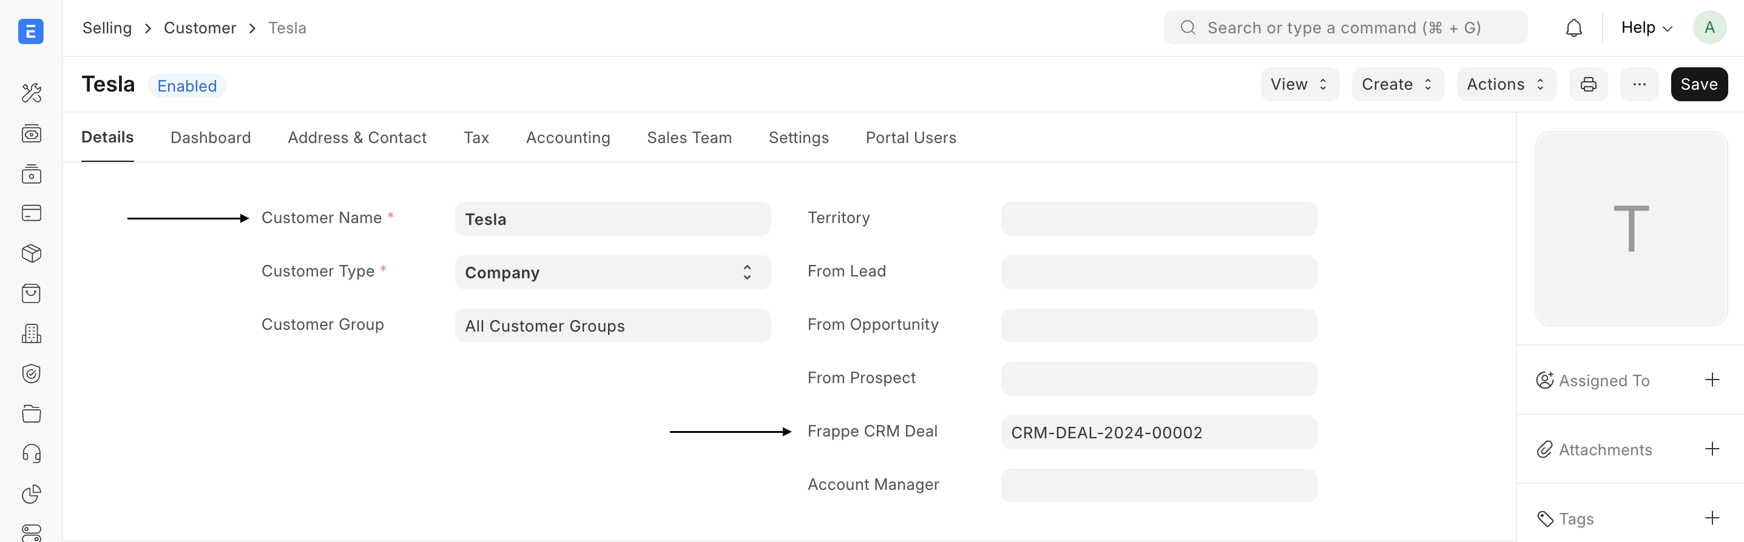Go to Customer in the breadcrumb

click(200, 28)
